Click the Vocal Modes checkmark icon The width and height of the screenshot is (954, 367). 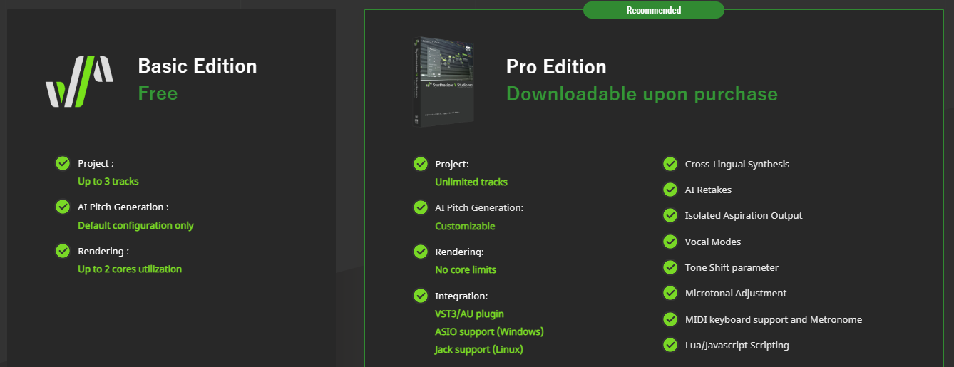pos(670,242)
